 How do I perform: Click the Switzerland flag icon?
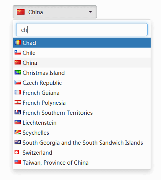click(17, 152)
